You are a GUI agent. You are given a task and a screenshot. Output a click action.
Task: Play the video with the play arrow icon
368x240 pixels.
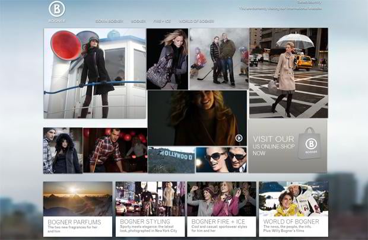239,138
